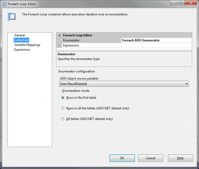
Task: Collapse the Foreach Loop Editor property group
Action: click(x=60, y=35)
